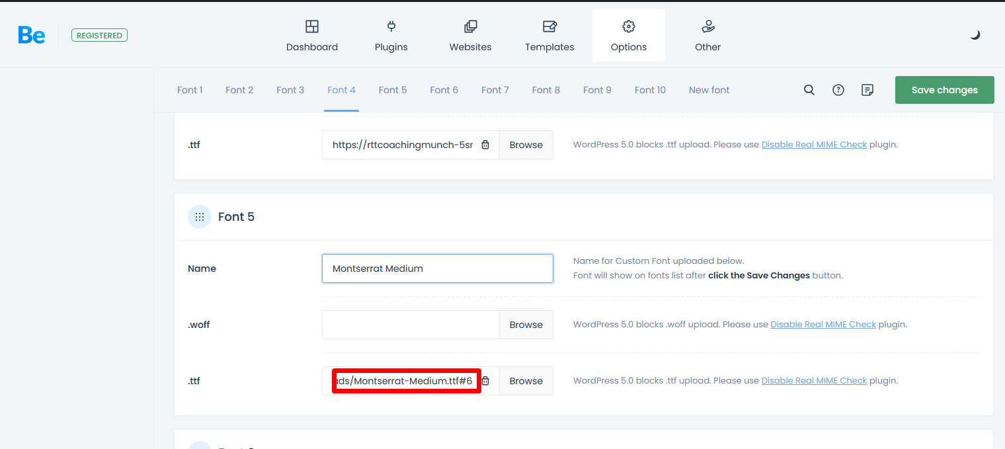The height and width of the screenshot is (449, 1005).
Task: Browse for Font 5 .woff file
Action: pos(526,325)
